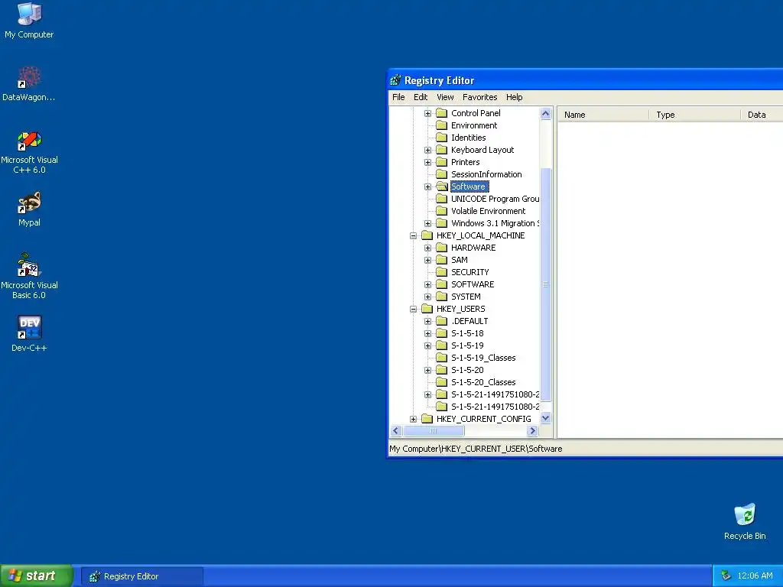
Task: Click the SAM folder icon
Action: click(441, 260)
